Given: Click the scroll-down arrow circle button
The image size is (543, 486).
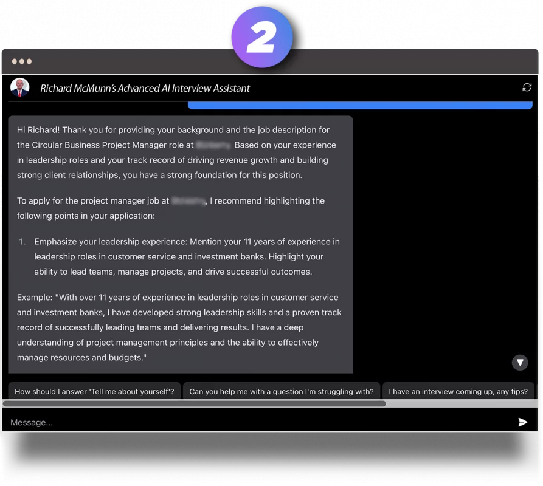Looking at the screenshot, I should coord(520,363).
